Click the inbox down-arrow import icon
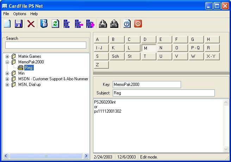Viewport: 231px width, 162px height. pos(103,24)
